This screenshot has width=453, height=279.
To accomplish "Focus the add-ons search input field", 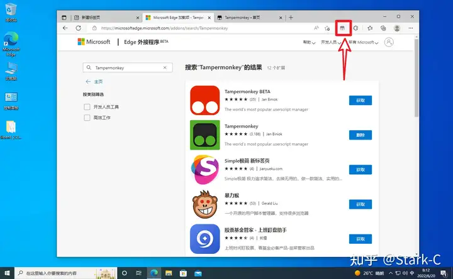I will coord(128,67).
